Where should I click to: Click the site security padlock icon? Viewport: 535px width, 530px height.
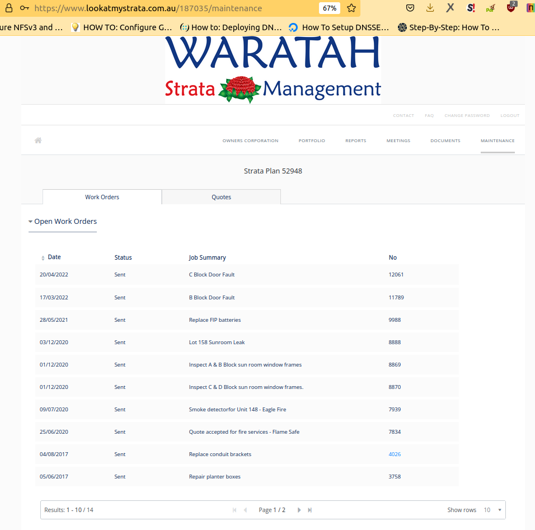point(9,8)
